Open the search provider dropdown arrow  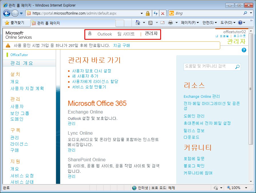[x=251, y=13]
